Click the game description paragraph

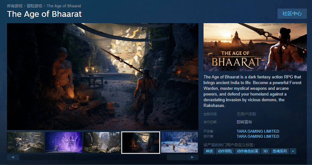point(253,91)
